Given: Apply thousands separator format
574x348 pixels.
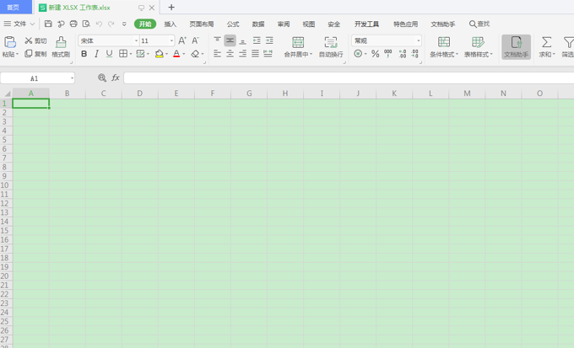Looking at the screenshot, I should point(388,54).
